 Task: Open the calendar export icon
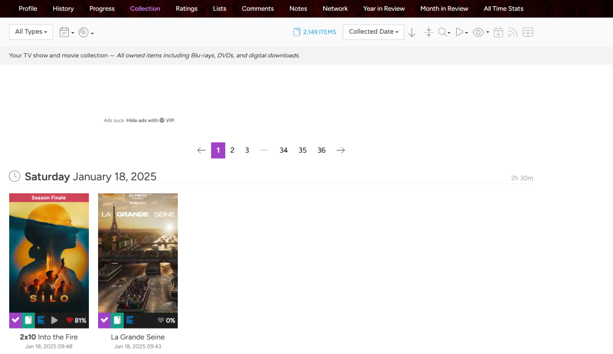coord(498,32)
